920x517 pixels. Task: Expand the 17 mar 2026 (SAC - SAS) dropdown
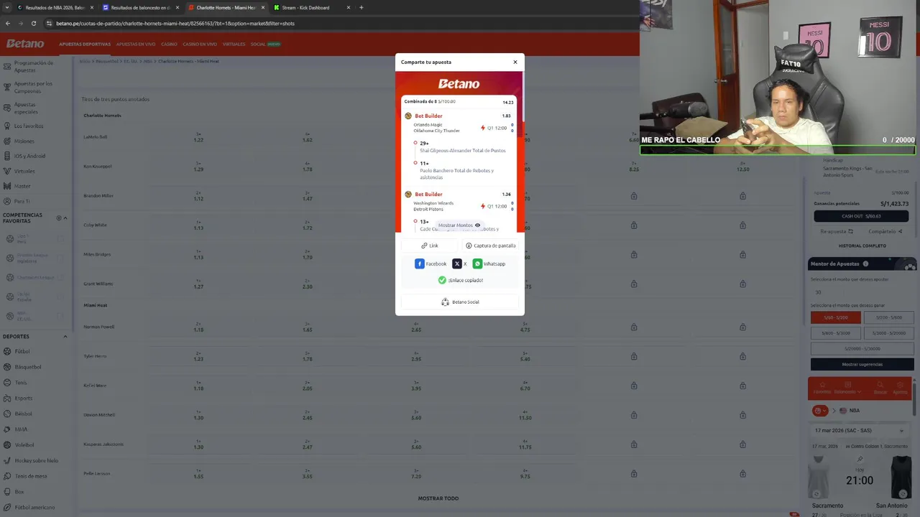tap(860, 430)
